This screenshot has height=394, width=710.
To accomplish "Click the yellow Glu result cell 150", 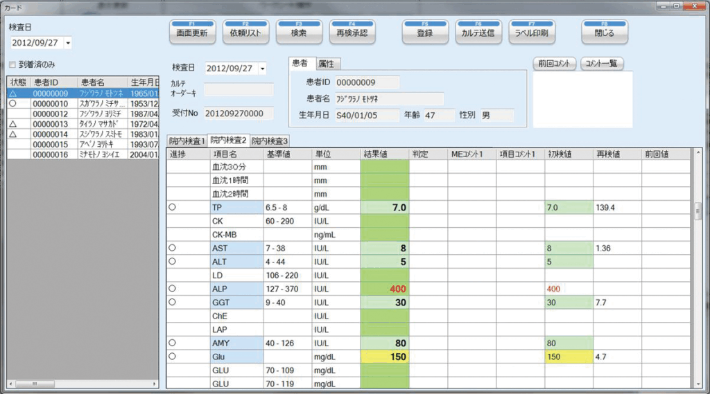I will click(384, 357).
